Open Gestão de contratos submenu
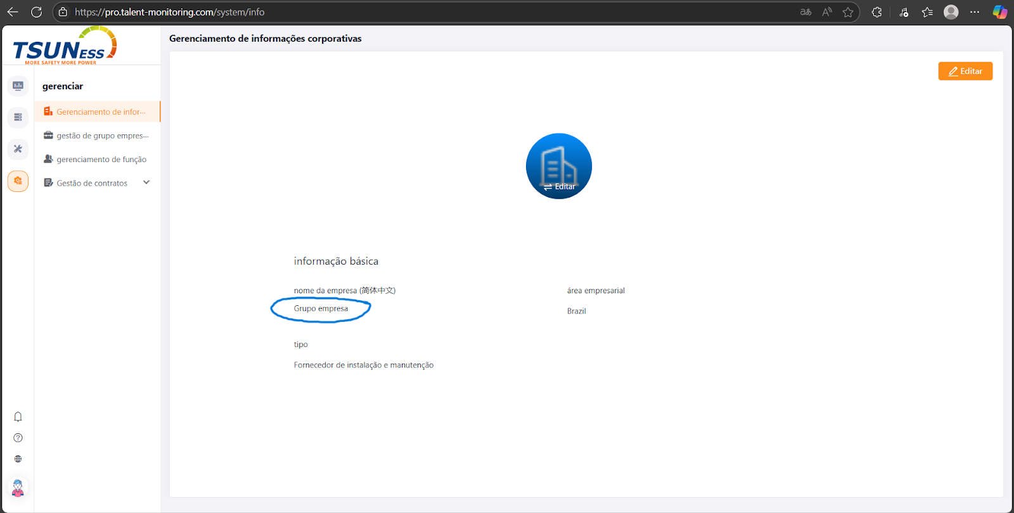The height and width of the screenshot is (513, 1014). click(x=92, y=183)
